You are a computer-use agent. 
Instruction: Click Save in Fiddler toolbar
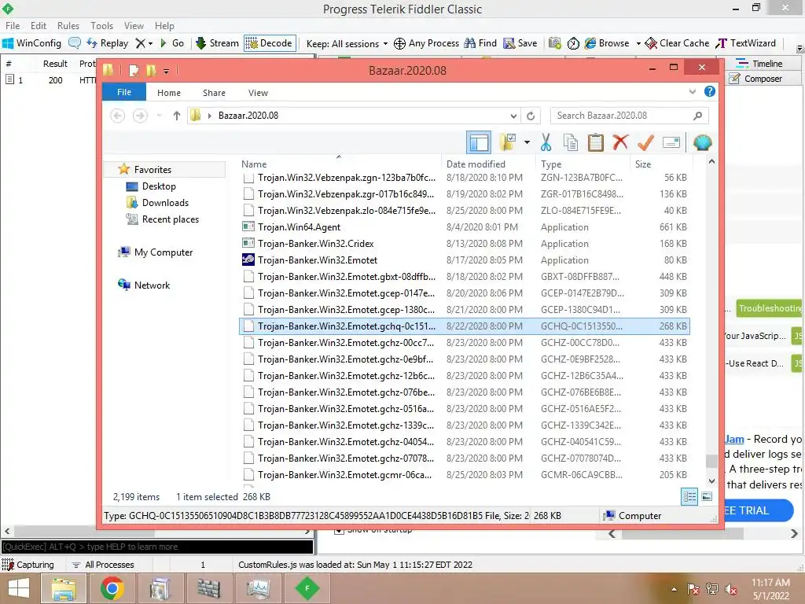(x=520, y=44)
